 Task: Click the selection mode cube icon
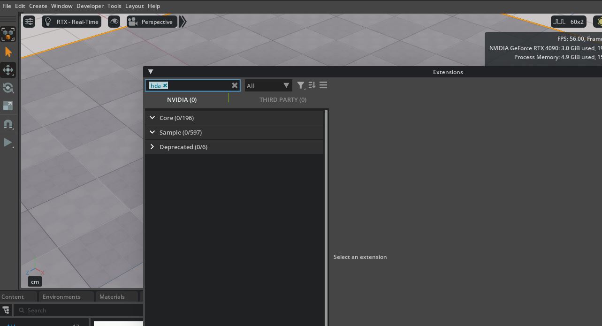tap(8, 34)
